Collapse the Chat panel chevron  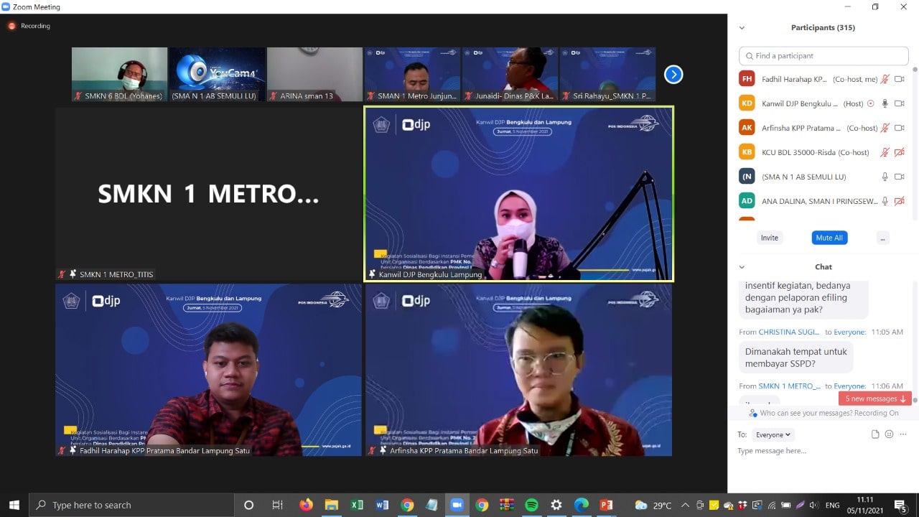[x=742, y=267]
